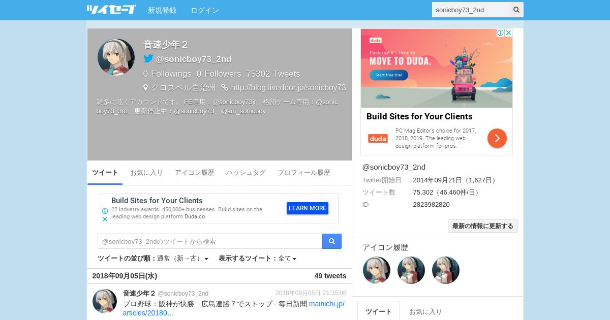Click the location pin icon near クロスベル自治州

(x=146, y=87)
